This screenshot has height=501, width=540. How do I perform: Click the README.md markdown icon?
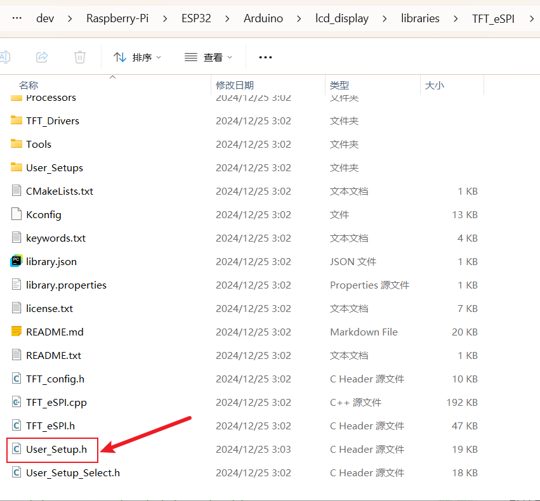coord(16,331)
